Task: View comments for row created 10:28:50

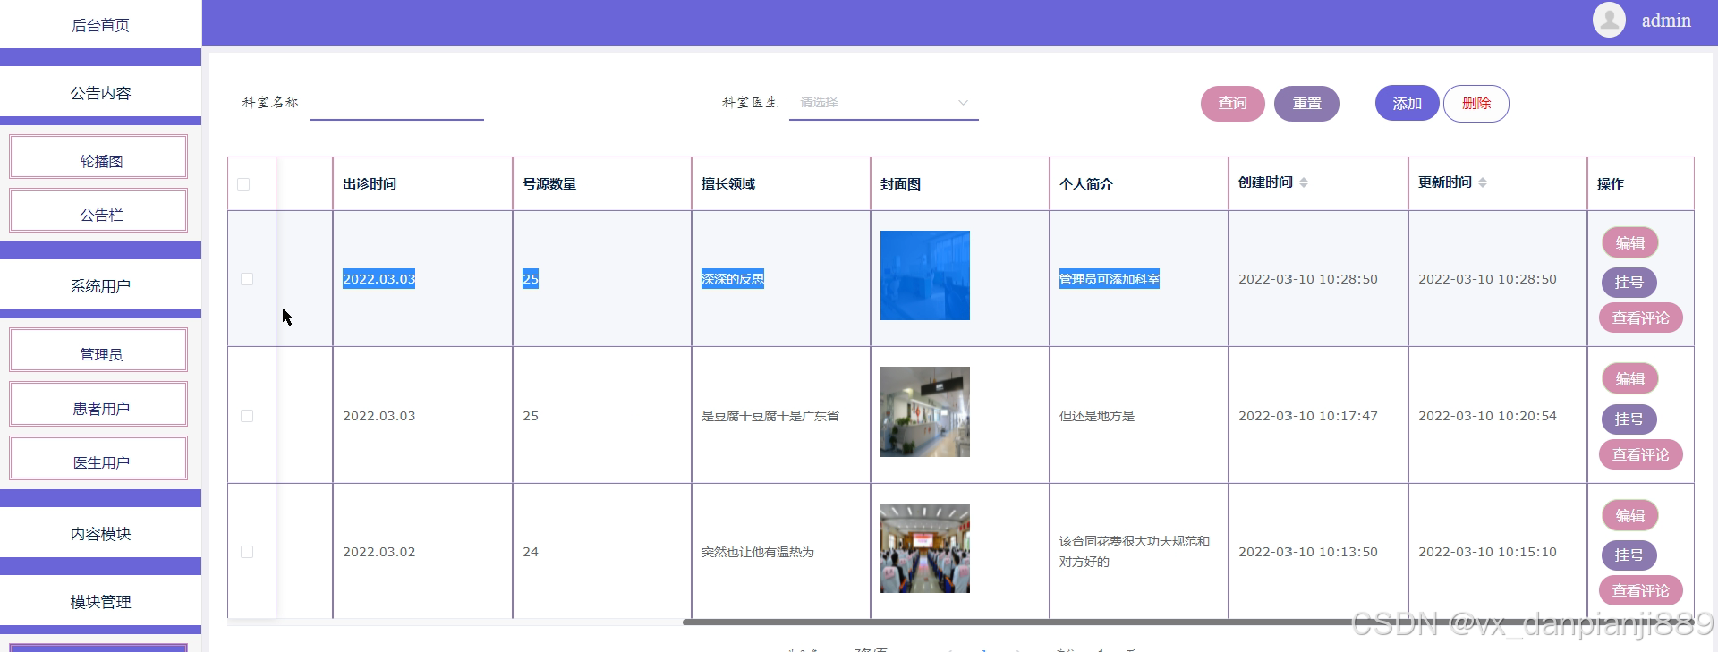Action: 1640,318
